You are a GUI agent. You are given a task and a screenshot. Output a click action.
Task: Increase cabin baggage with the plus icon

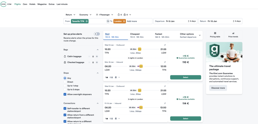coord(97,56)
